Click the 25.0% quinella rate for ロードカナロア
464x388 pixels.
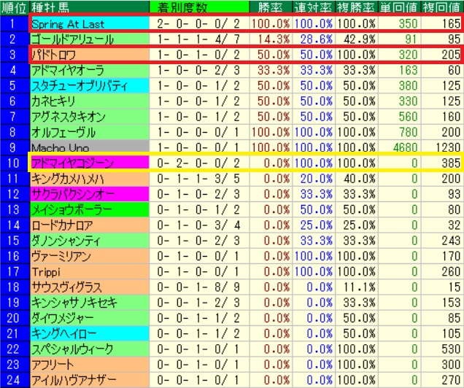tap(317, 225)
